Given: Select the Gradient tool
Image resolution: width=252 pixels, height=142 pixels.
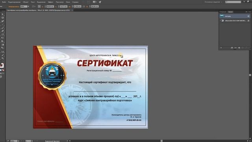Looking at the screenshot, I should tap(3, 45).
